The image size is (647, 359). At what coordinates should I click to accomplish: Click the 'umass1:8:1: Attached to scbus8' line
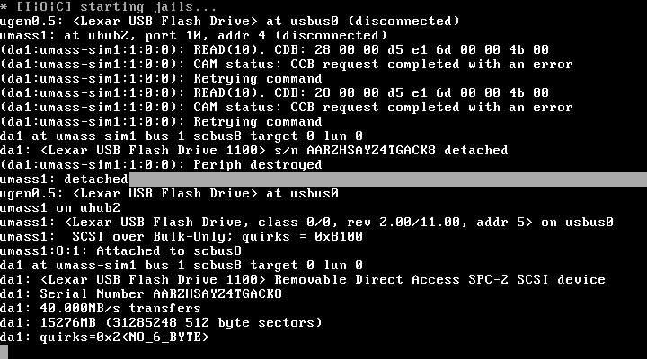click(x=121, y=250)
